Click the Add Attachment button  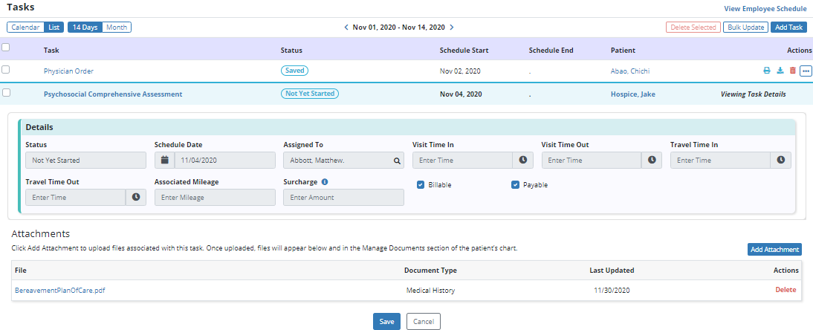click(x=774, y=250)
